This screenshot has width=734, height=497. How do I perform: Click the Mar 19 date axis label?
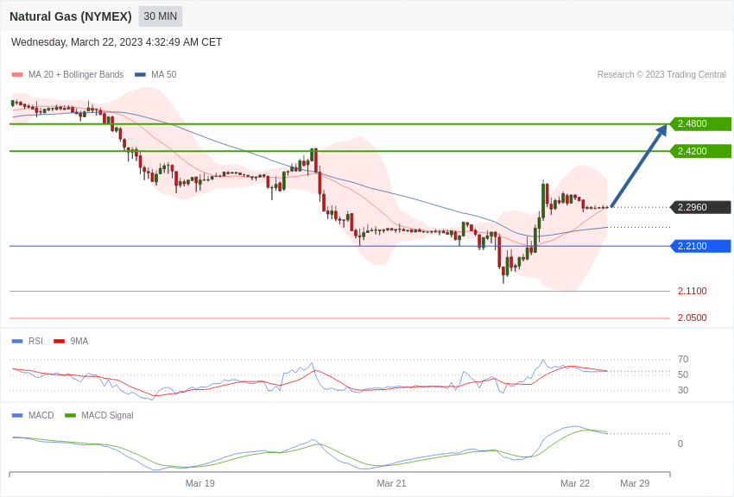coord(199,483)
